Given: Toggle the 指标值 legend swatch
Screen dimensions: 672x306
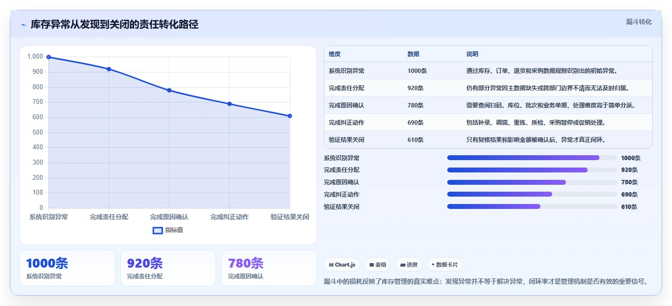Looking at the screenshot, I should pos(158,230).
